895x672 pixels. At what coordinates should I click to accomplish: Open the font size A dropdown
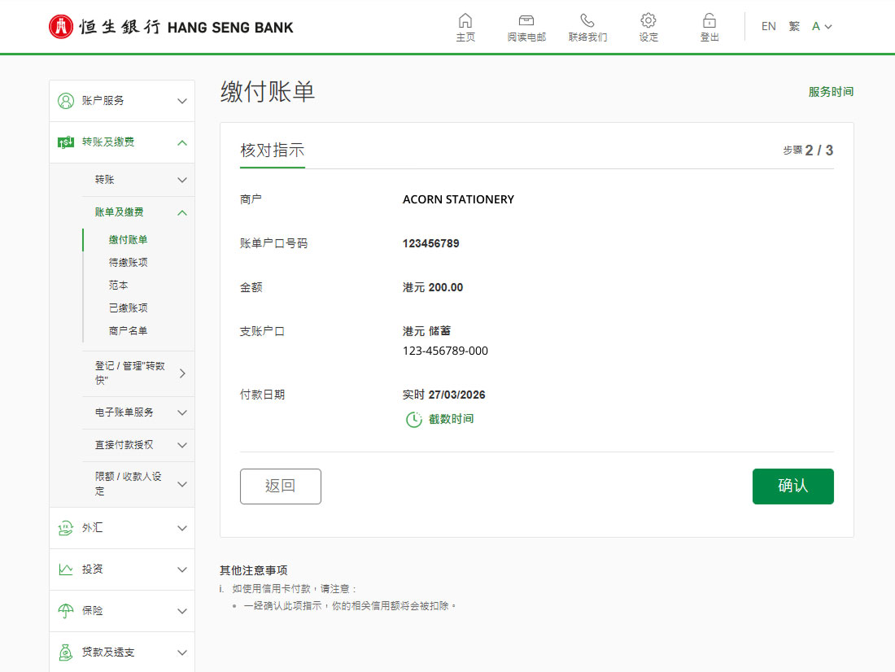tap(822, 26)
